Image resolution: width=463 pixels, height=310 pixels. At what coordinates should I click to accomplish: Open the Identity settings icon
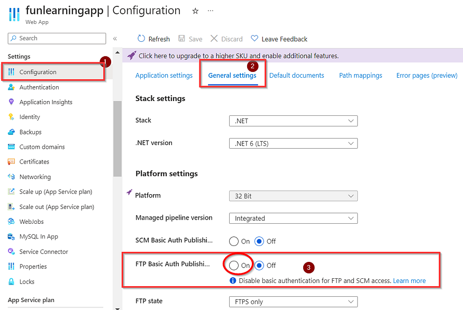[x=11, y=116]
